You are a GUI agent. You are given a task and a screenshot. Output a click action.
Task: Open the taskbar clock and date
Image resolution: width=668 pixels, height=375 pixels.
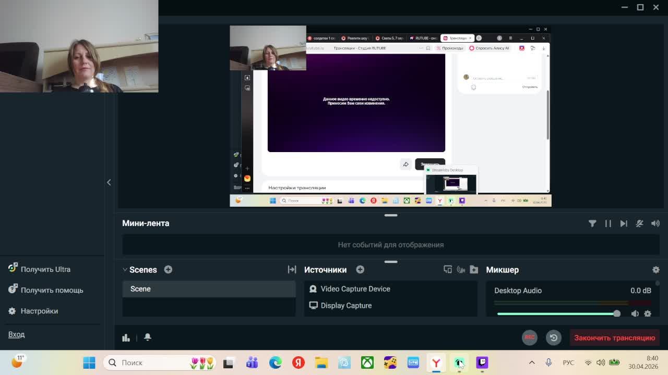[643, 362]
